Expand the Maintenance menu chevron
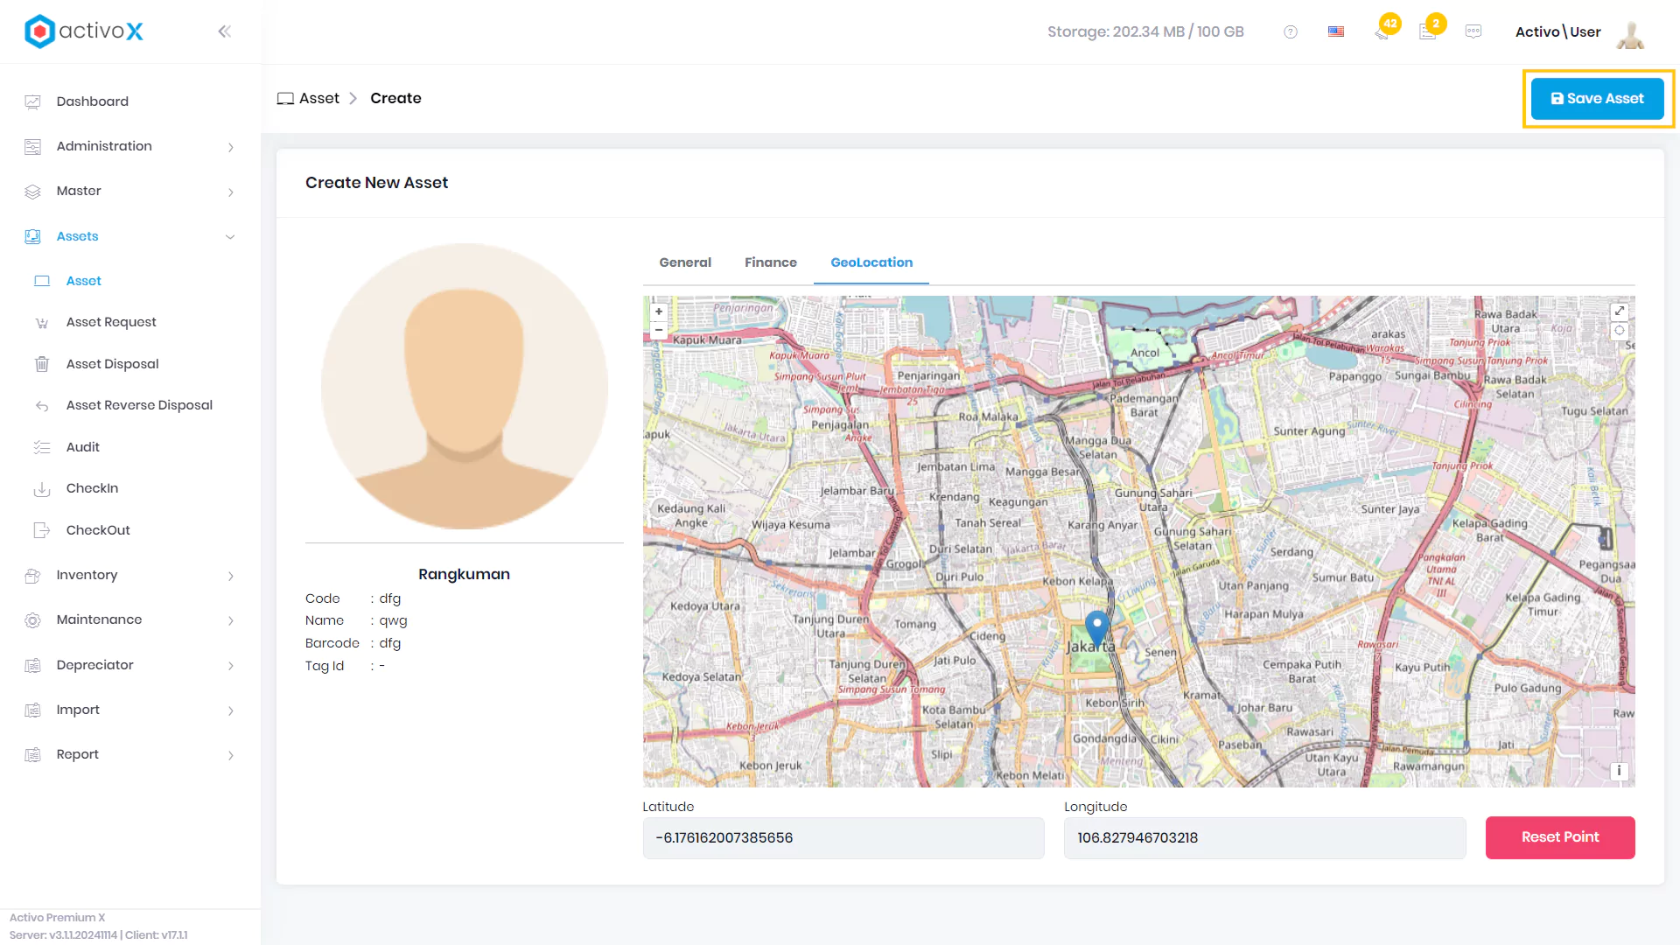The image size is (1680, 945). 230,620
